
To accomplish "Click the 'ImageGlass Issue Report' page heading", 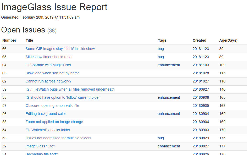I will click(54, 7).
